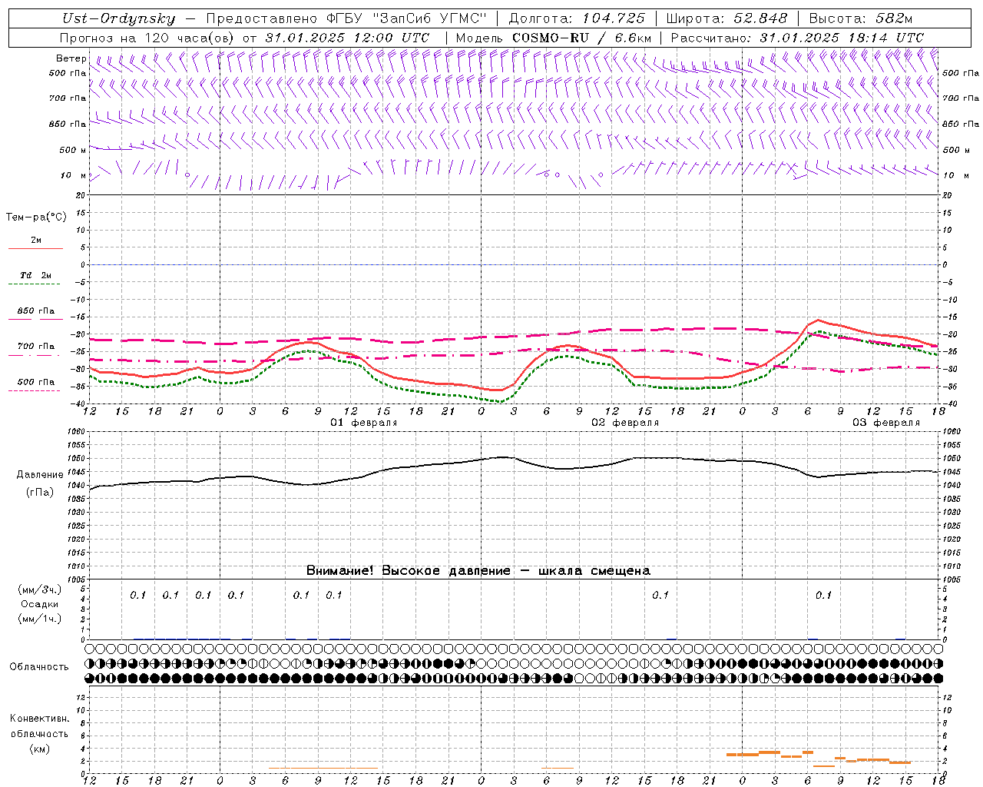Screen dimensions: 983x787
Task: Click the station name Ust-Ordynsky in the header
Action: click(x=118, y=18)
